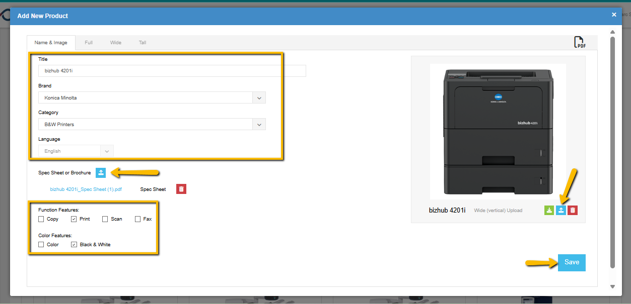The image size is (631, 304).
Task: Click the scrollbar down arrow
Action: (x=613, y=286)
